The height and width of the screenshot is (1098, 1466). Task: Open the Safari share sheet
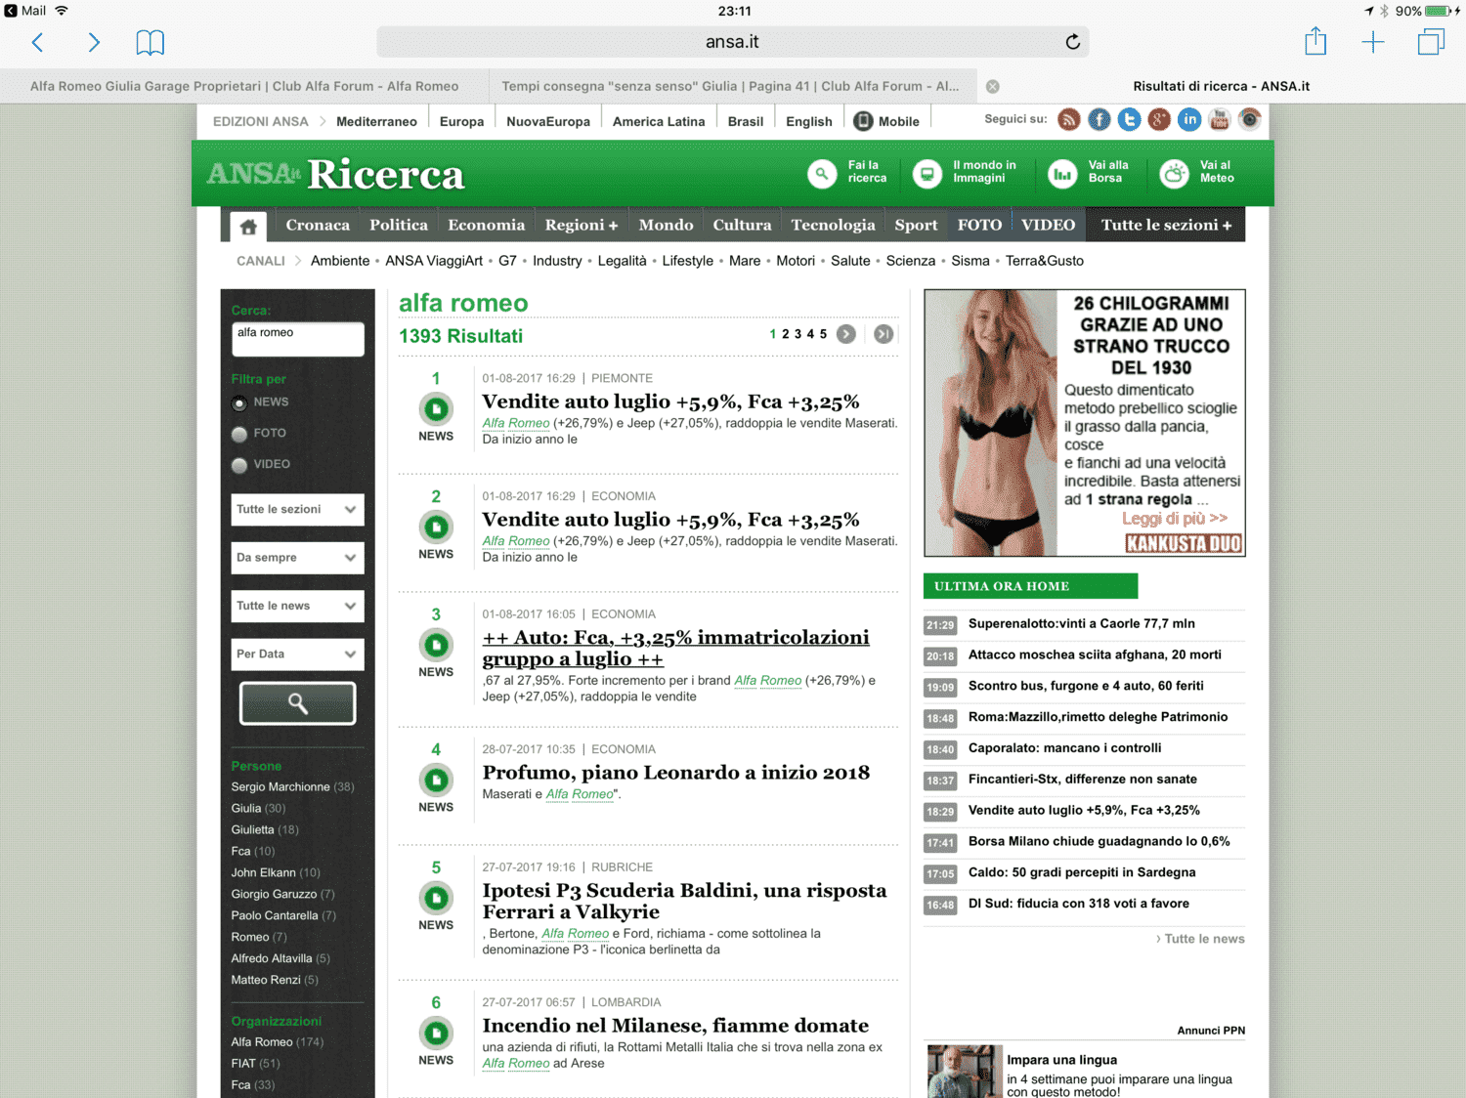click(1315, 41)
